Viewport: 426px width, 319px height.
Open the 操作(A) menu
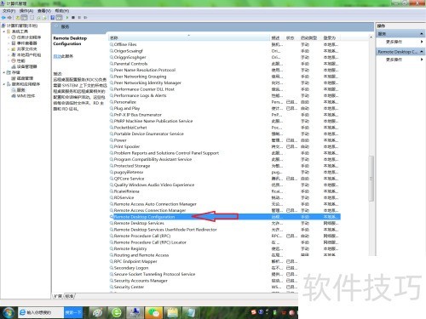26,11
